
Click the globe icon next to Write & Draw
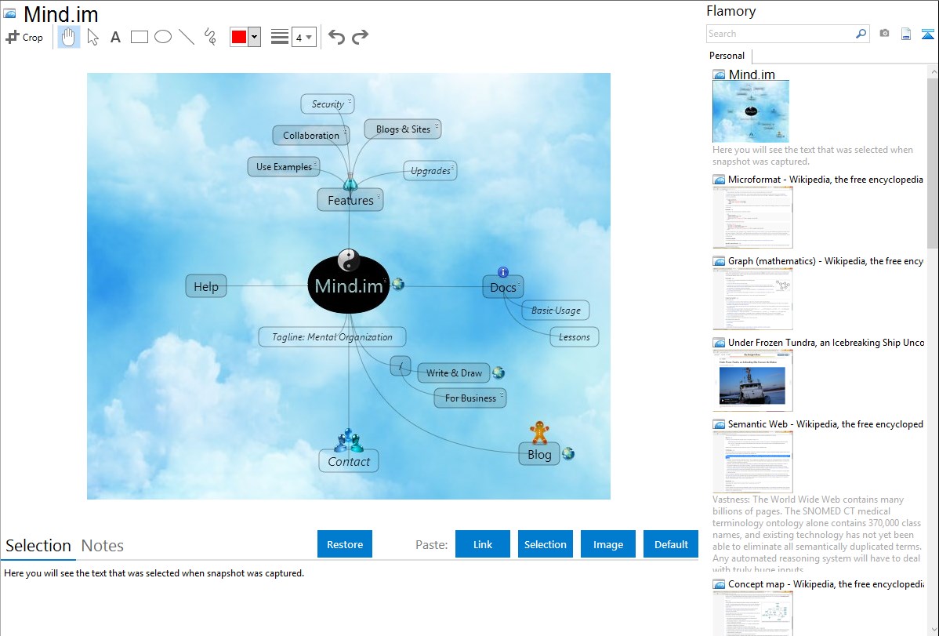(499, 373)
